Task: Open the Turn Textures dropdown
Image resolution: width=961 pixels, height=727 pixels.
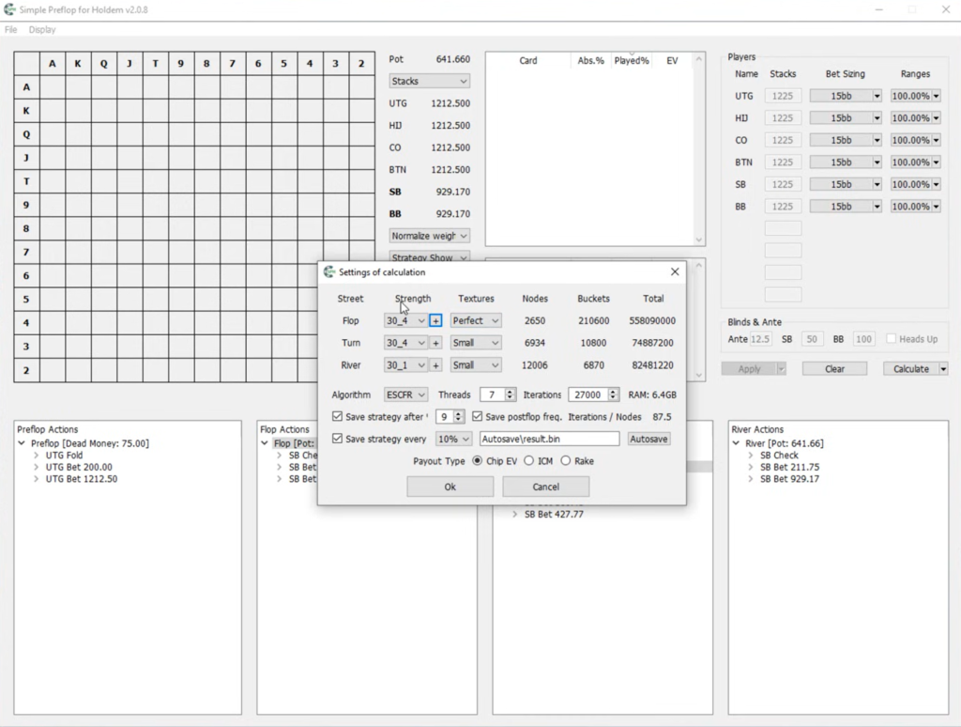Action: [476, 343]
